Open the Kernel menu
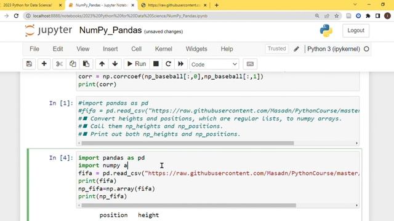The height and width of the screenshot is (221, 394). tap(164, 49)
